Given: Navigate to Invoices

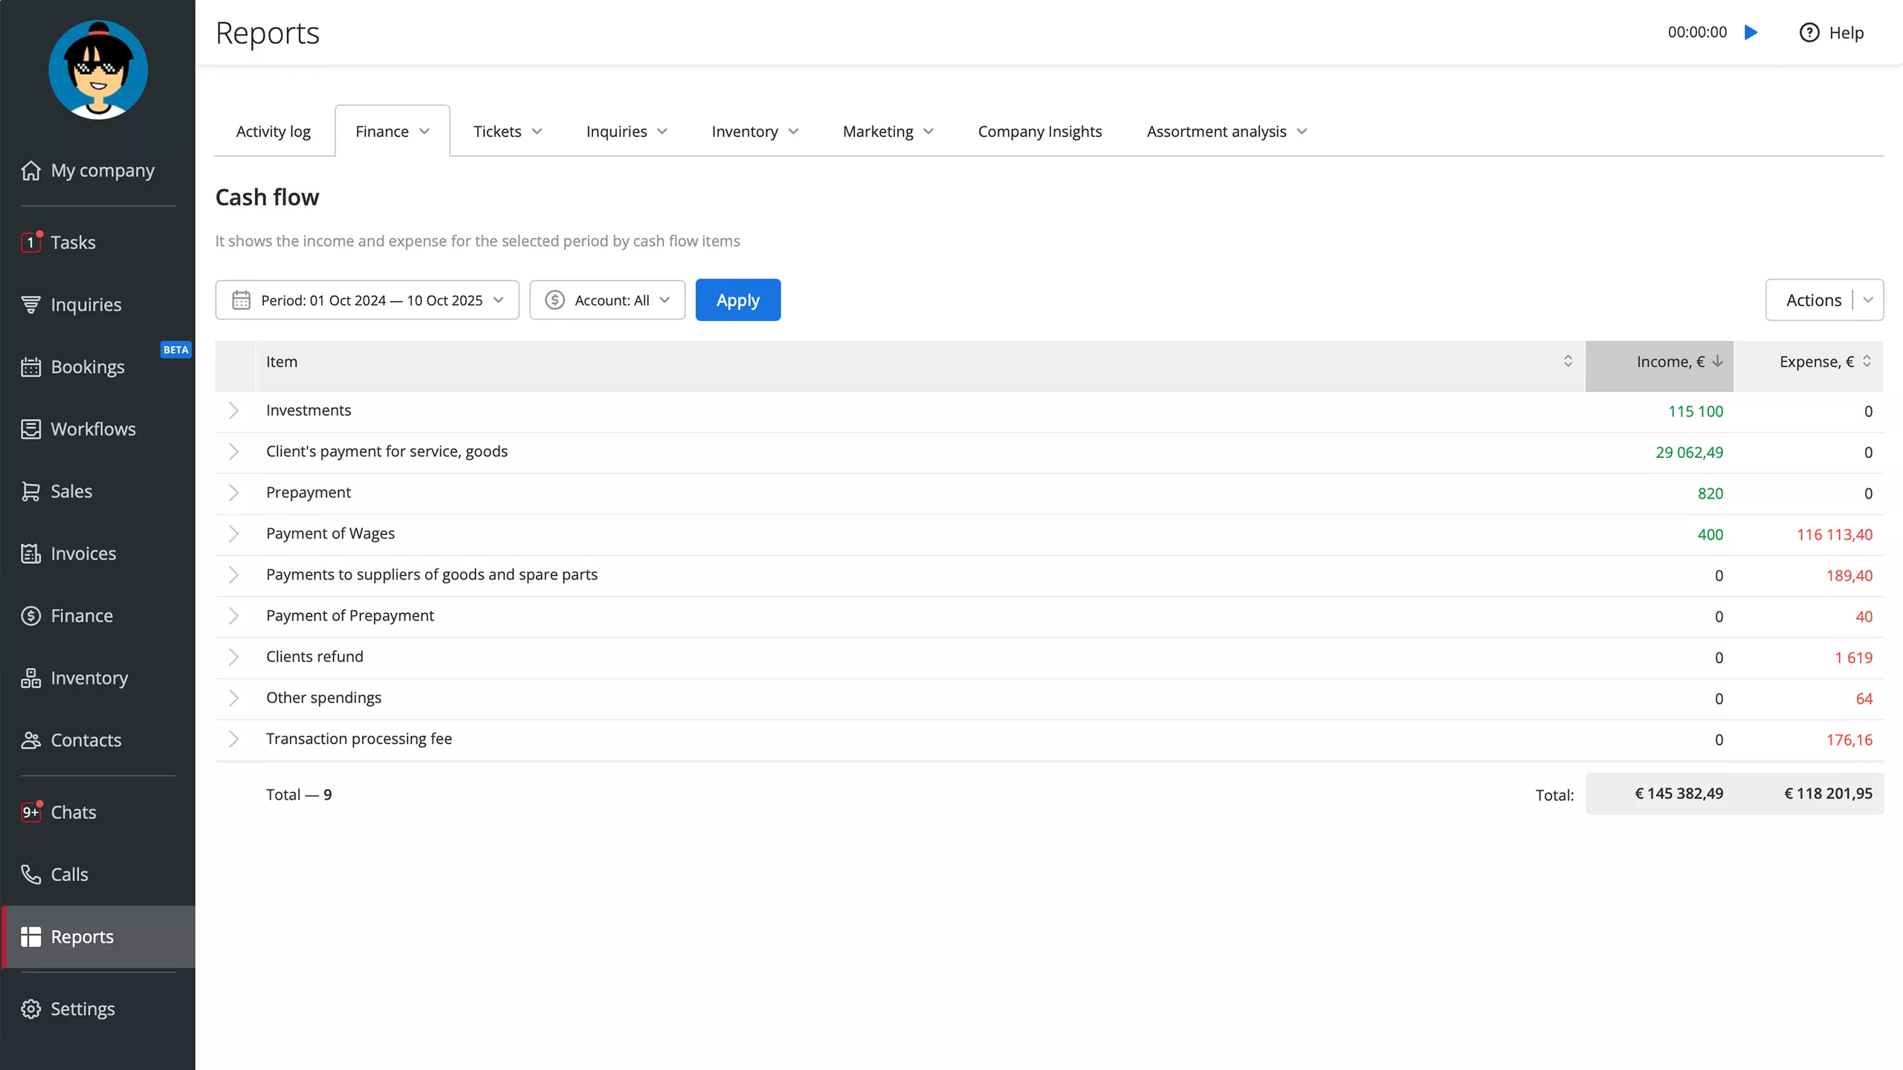Looking at the screenshot, I should tap(83, 553).
